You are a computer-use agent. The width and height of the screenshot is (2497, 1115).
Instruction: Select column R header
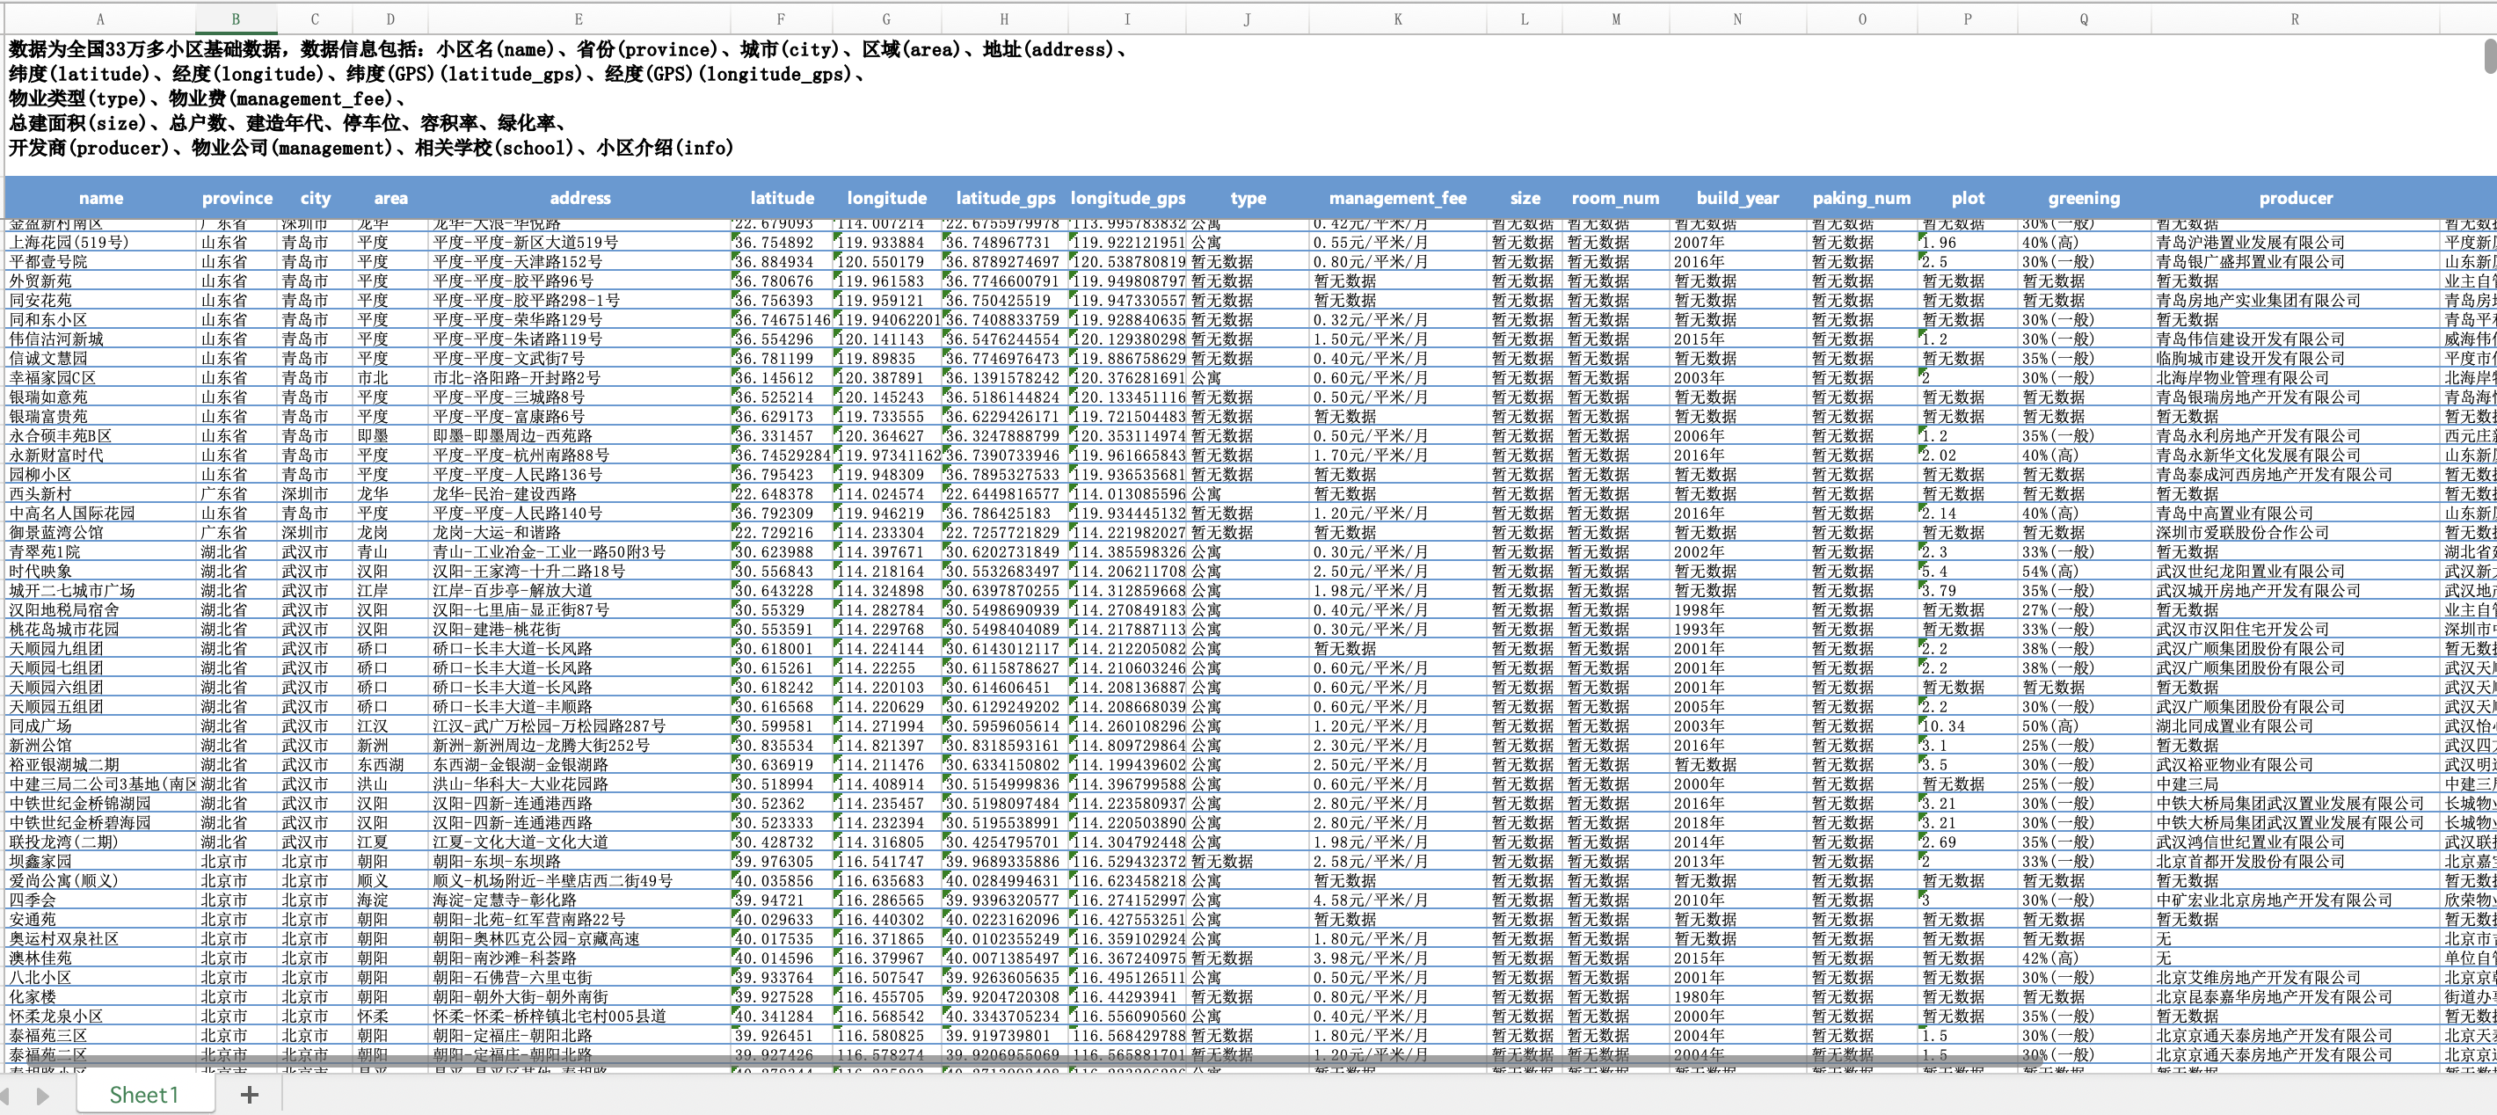coord(2295,18)
